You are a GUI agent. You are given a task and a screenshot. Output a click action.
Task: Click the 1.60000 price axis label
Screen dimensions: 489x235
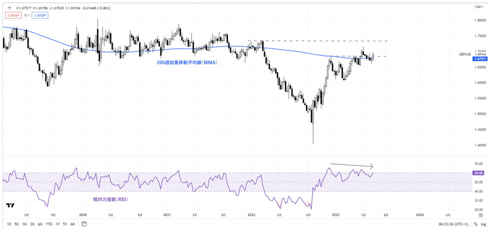[x=480, y=83]
